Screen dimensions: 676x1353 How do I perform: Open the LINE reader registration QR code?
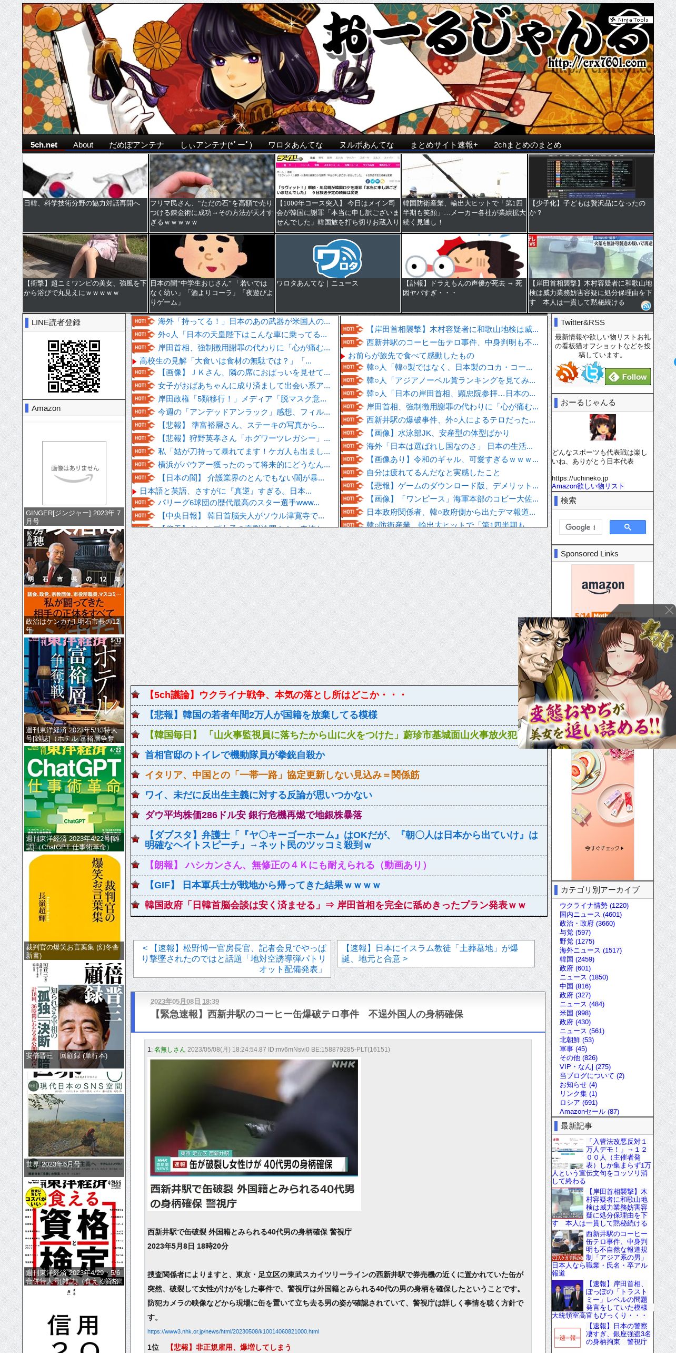point(74,366)
